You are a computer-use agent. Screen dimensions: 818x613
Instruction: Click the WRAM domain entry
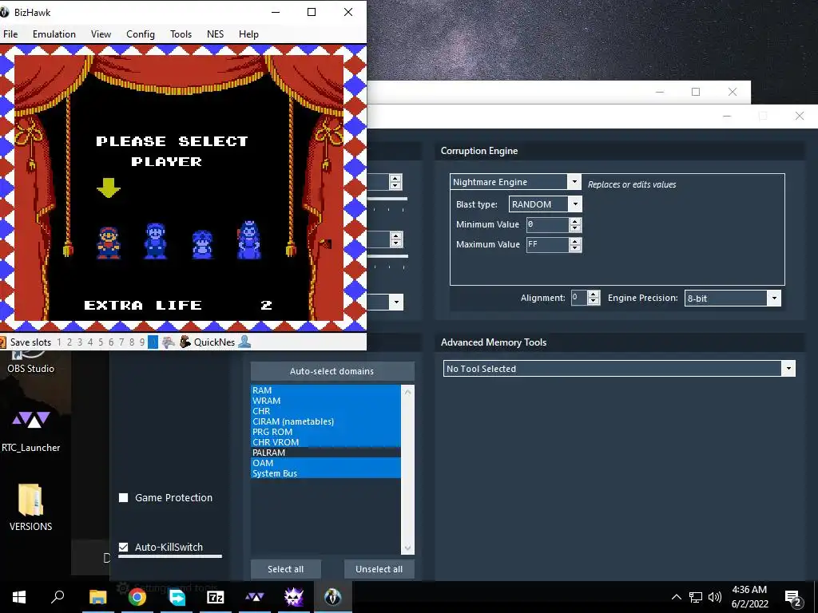(x=326, y=401)
